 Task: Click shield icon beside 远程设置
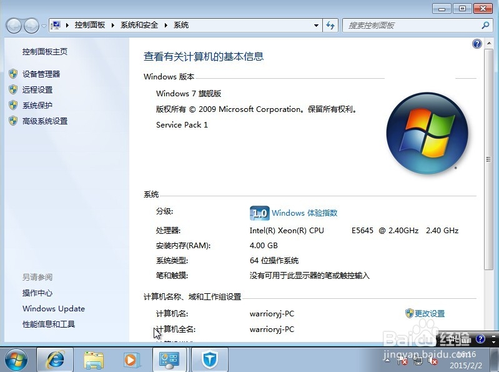pyautogui.click(x=13, y=89)
